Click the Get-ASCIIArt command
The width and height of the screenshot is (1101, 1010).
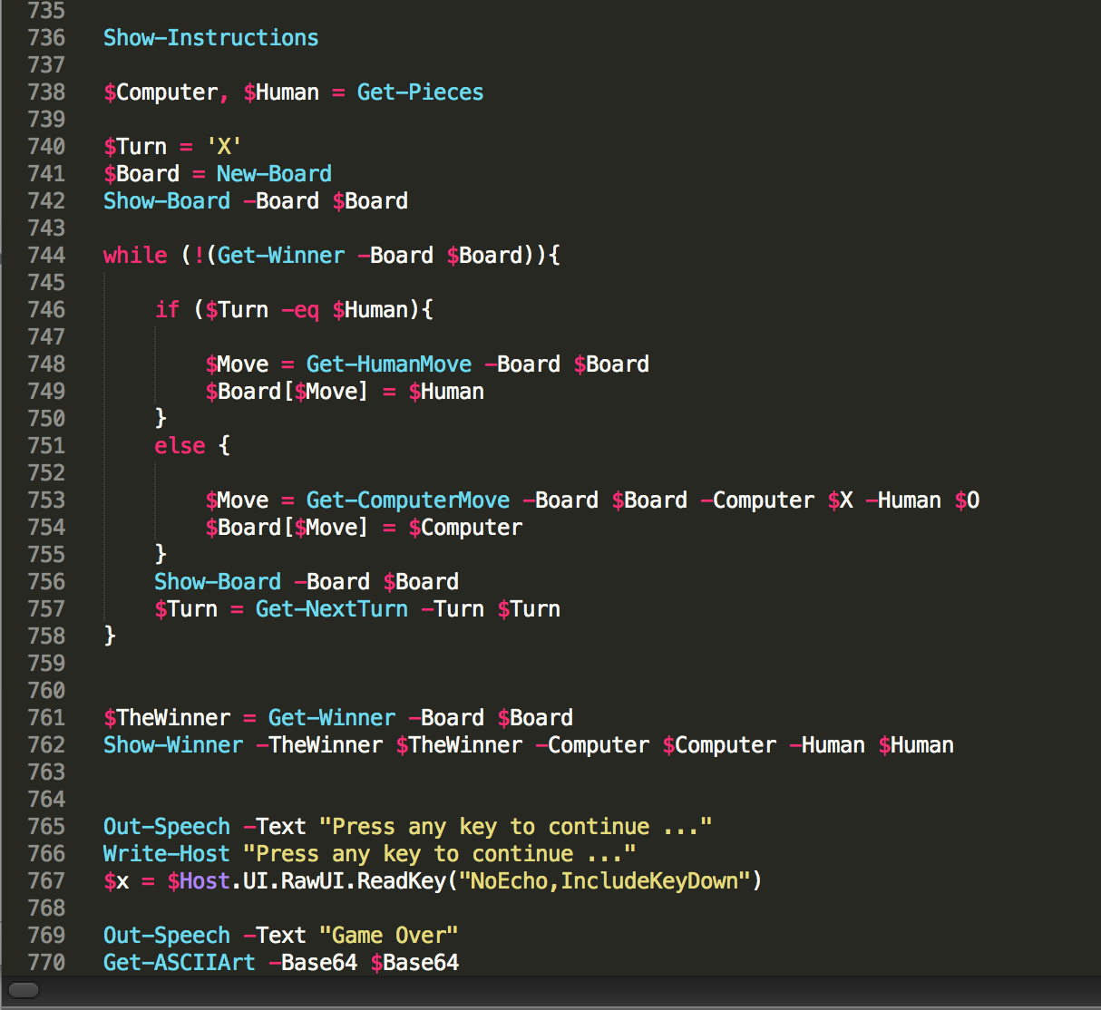click(x=180, y=963)
